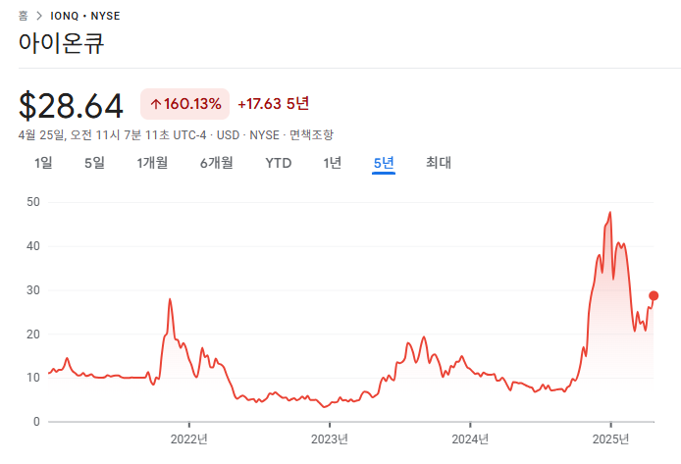Click the 160.13% change badge
681x464 pixels.
click(185, 104)
